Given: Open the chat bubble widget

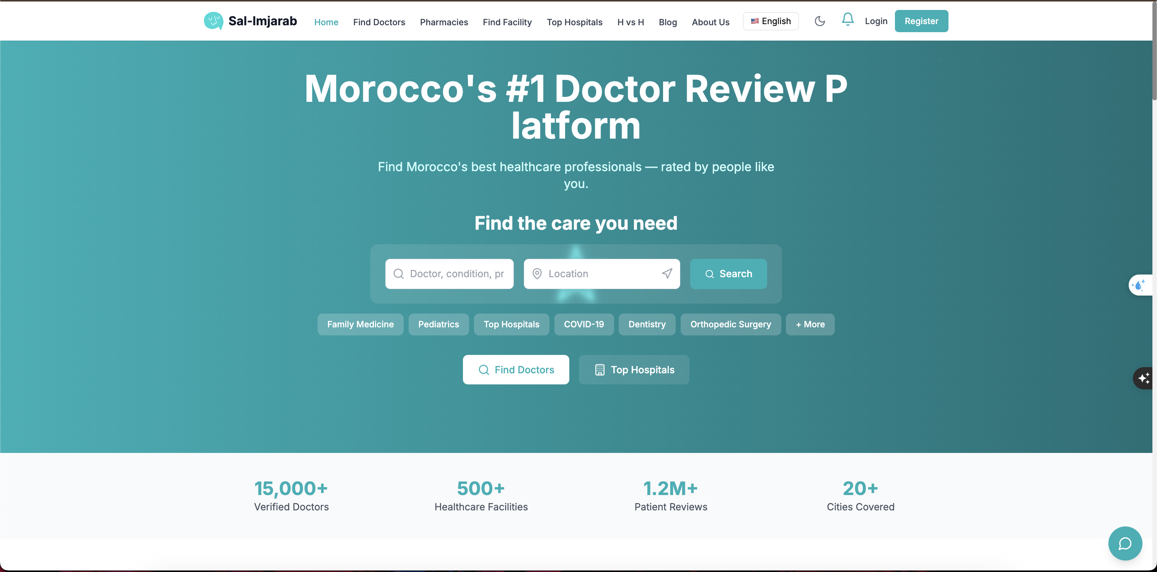Looking at the screenshot, I should (x=1125, y=544).
